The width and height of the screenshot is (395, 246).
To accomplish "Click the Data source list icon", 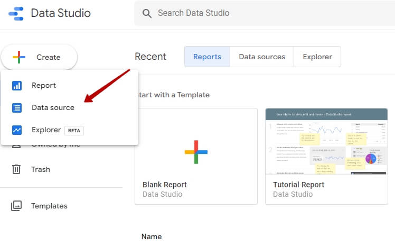I will (17, 108).
